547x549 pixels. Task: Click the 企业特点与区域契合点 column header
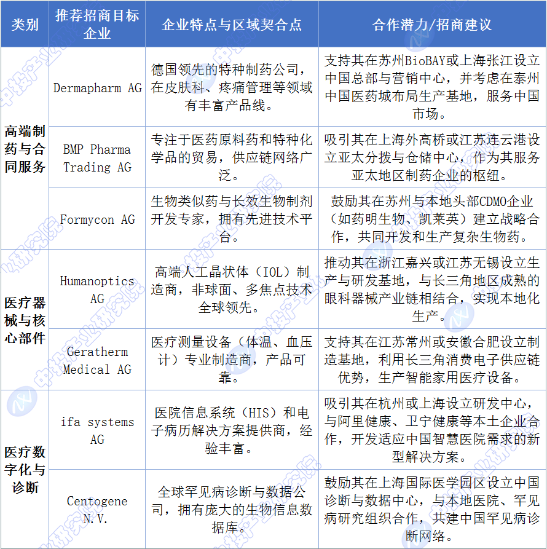click(232, 24)
